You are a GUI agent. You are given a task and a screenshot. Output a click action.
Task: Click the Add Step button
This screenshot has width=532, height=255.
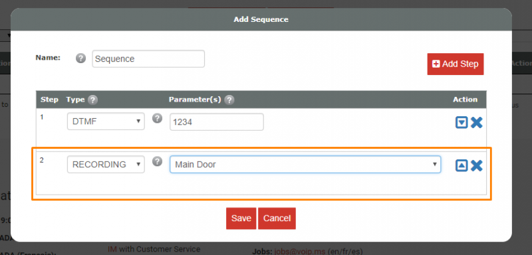click(456, 64)
